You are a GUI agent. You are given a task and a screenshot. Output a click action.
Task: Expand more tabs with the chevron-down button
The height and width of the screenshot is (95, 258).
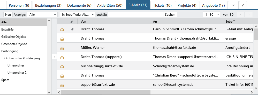click(x=233, y=5)
